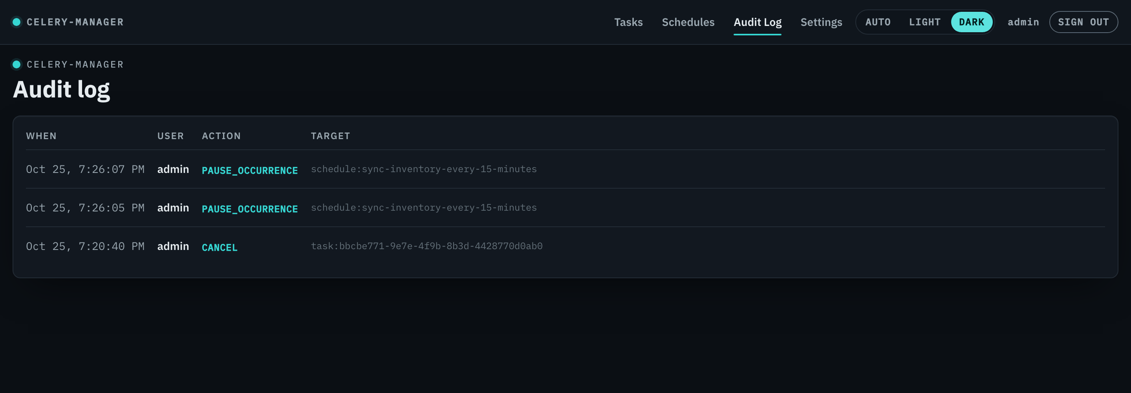Viewport: 1131px width, 393px height.
Task: Select the timestamp Oct 25, 7:26:07 PM
Action: click(x=85, y=169)
